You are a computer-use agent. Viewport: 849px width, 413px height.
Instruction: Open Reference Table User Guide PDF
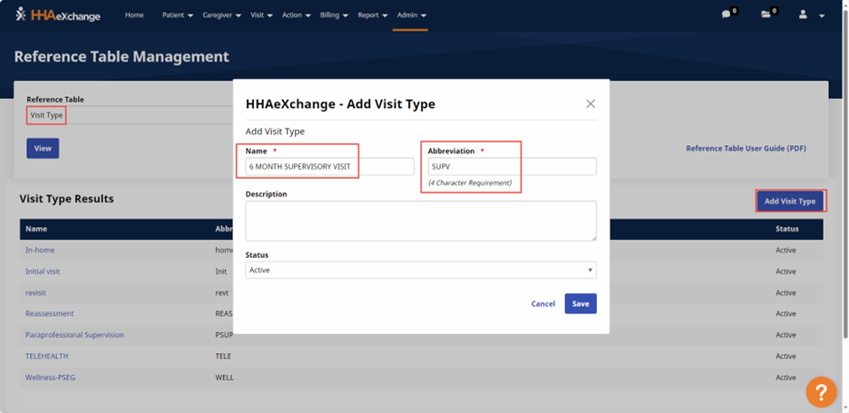tap(746, 149)
